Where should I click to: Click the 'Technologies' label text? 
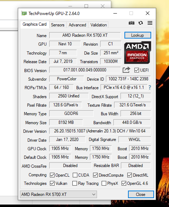35,183
